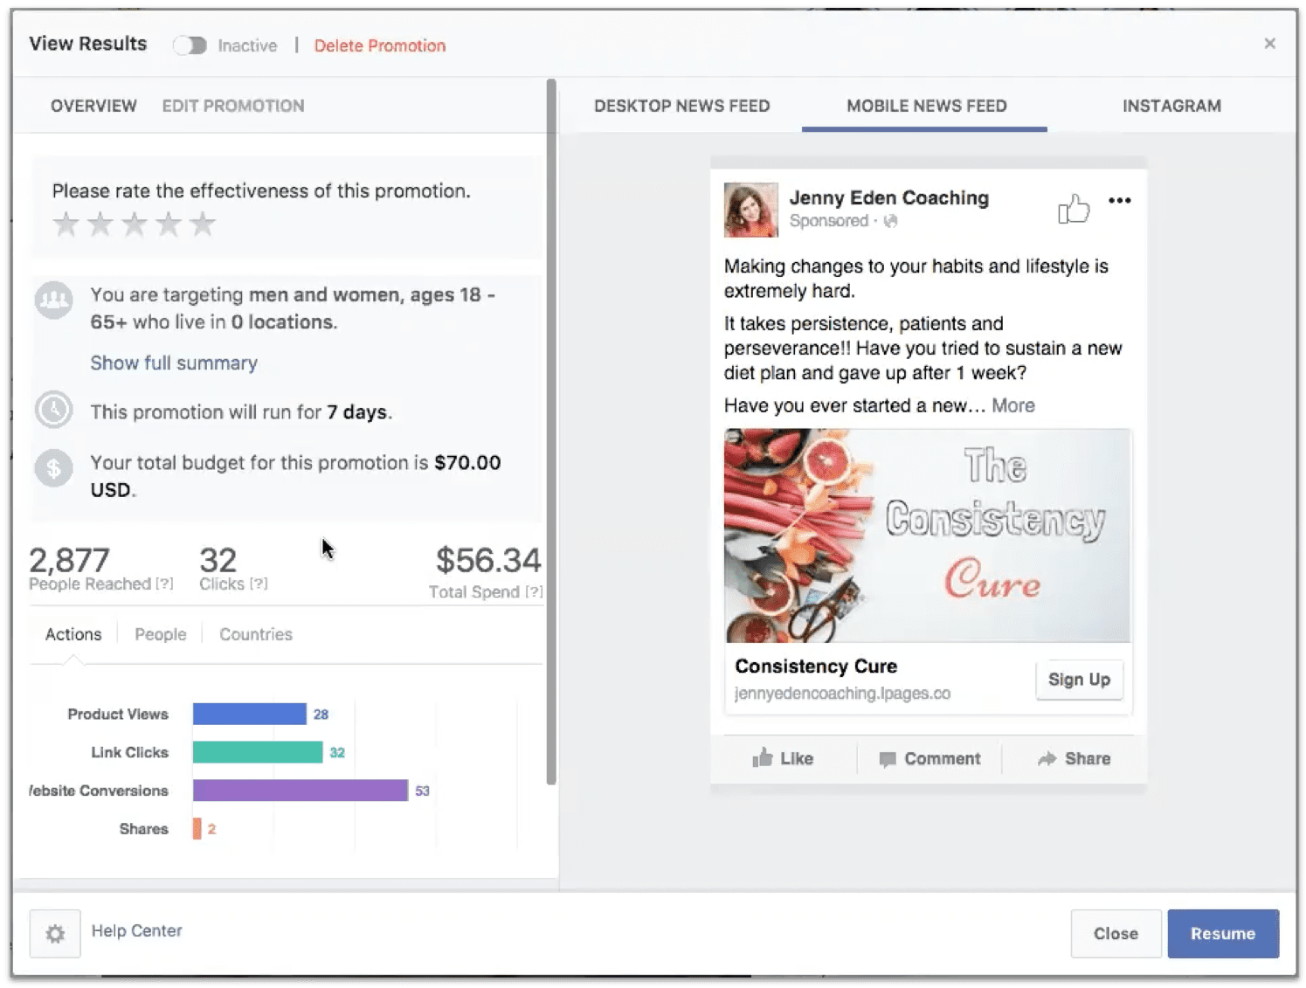
Task: Select the Countries results tab
Action: tap(256, 634)
